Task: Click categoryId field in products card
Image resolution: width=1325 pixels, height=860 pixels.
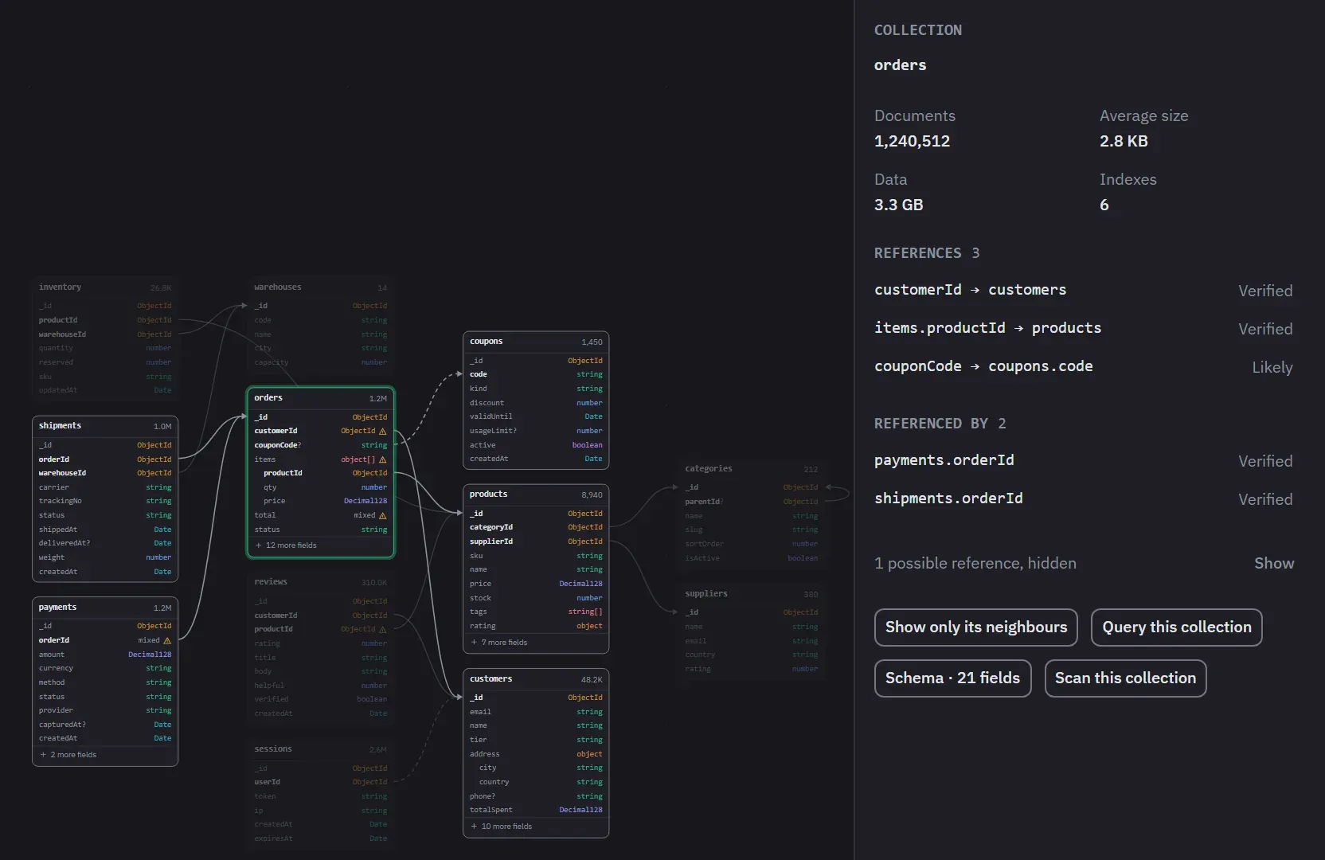Action: [536, 527]
